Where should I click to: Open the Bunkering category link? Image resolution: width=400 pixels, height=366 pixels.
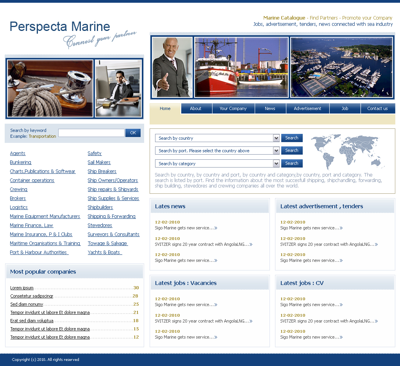click(21, 162)
